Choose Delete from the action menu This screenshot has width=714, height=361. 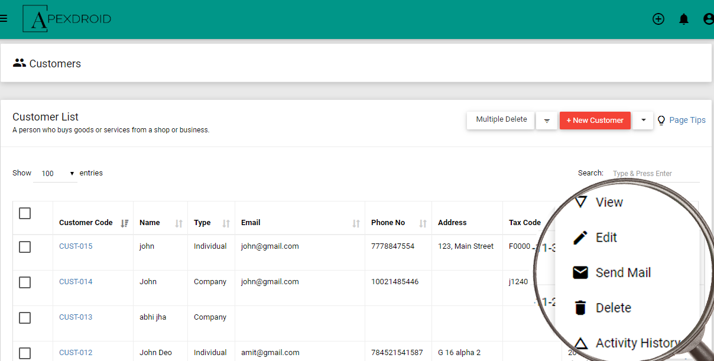[614, 308]
